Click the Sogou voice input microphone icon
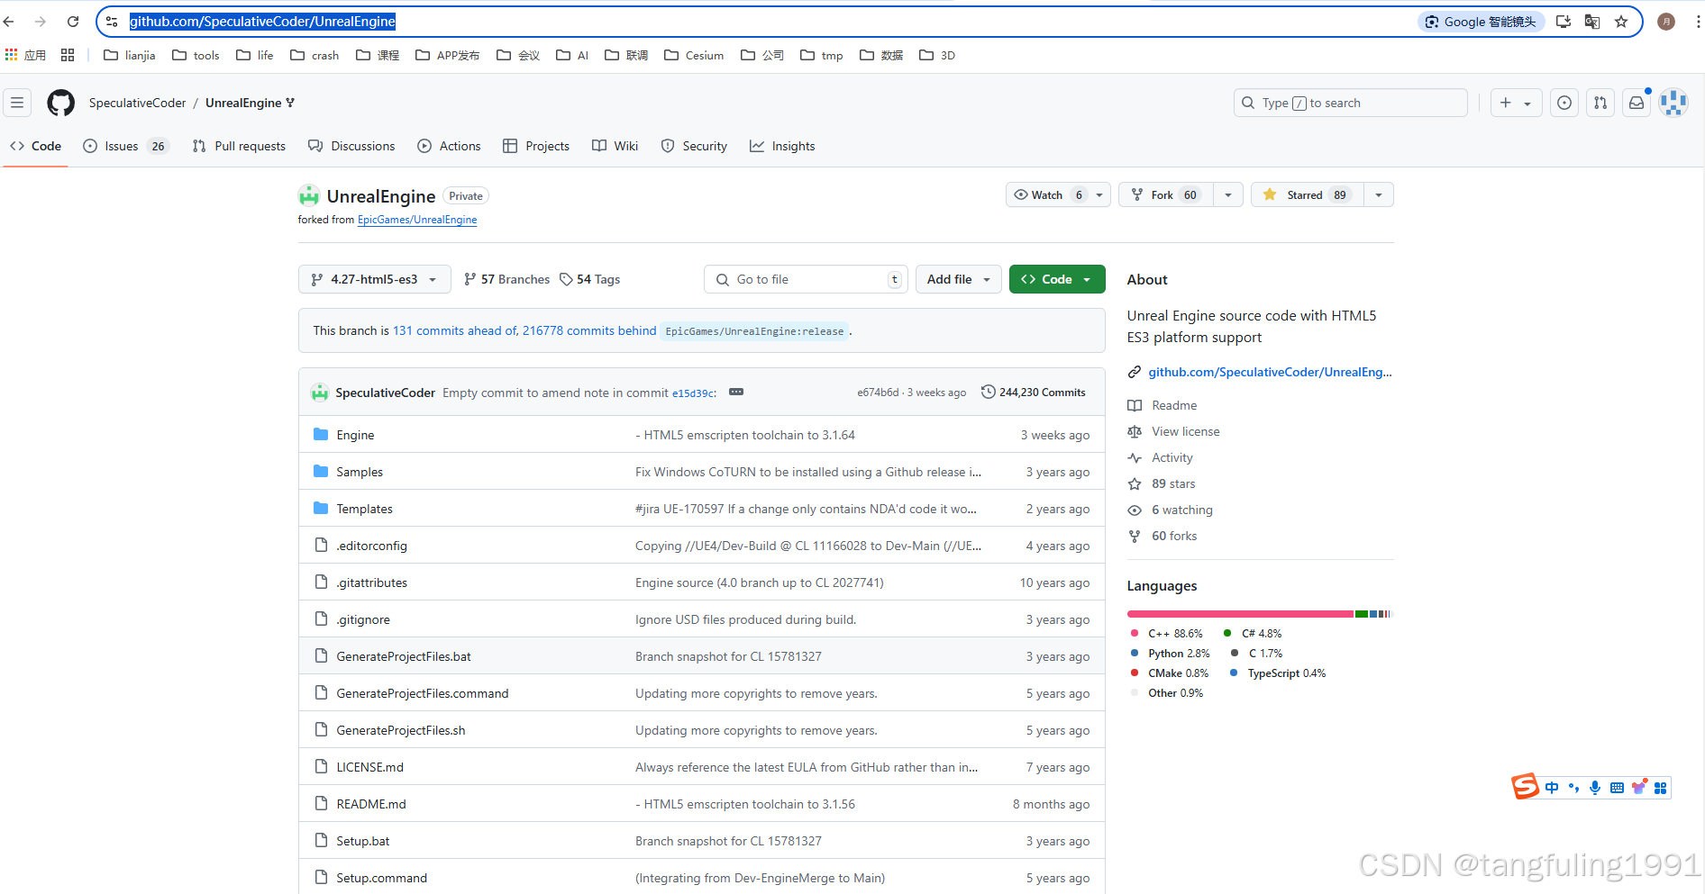 [x=1595, y=788]
